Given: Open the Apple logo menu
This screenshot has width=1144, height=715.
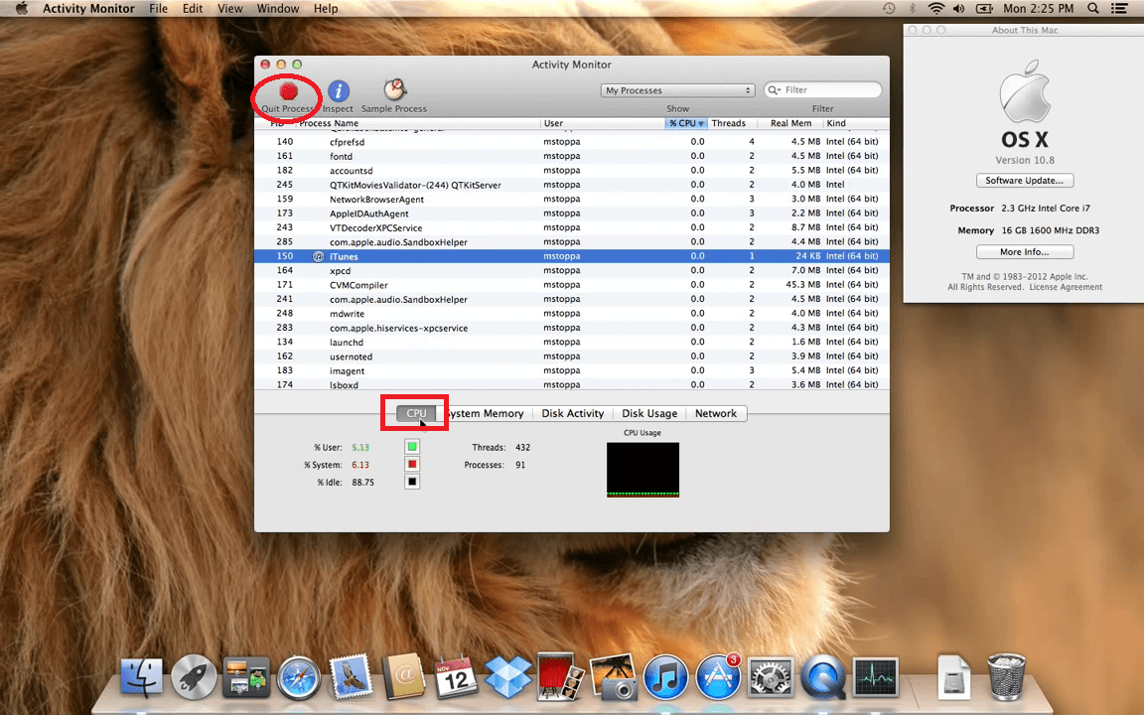Looking at the screenshot, I should (x=22, y=9).
